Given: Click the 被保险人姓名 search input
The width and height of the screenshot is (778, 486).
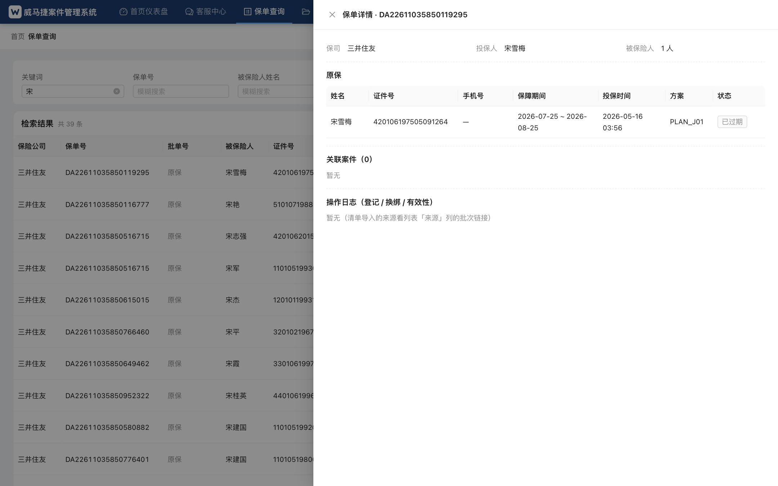Looking at the screenshot, I should pyautogui.click(x=276, y=91).
